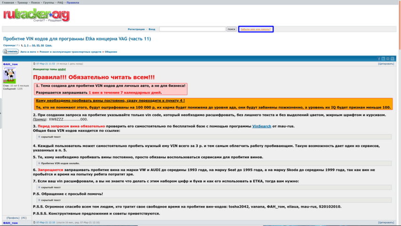
Task: Go to page 95 of the thread
Action: (38, 45)
